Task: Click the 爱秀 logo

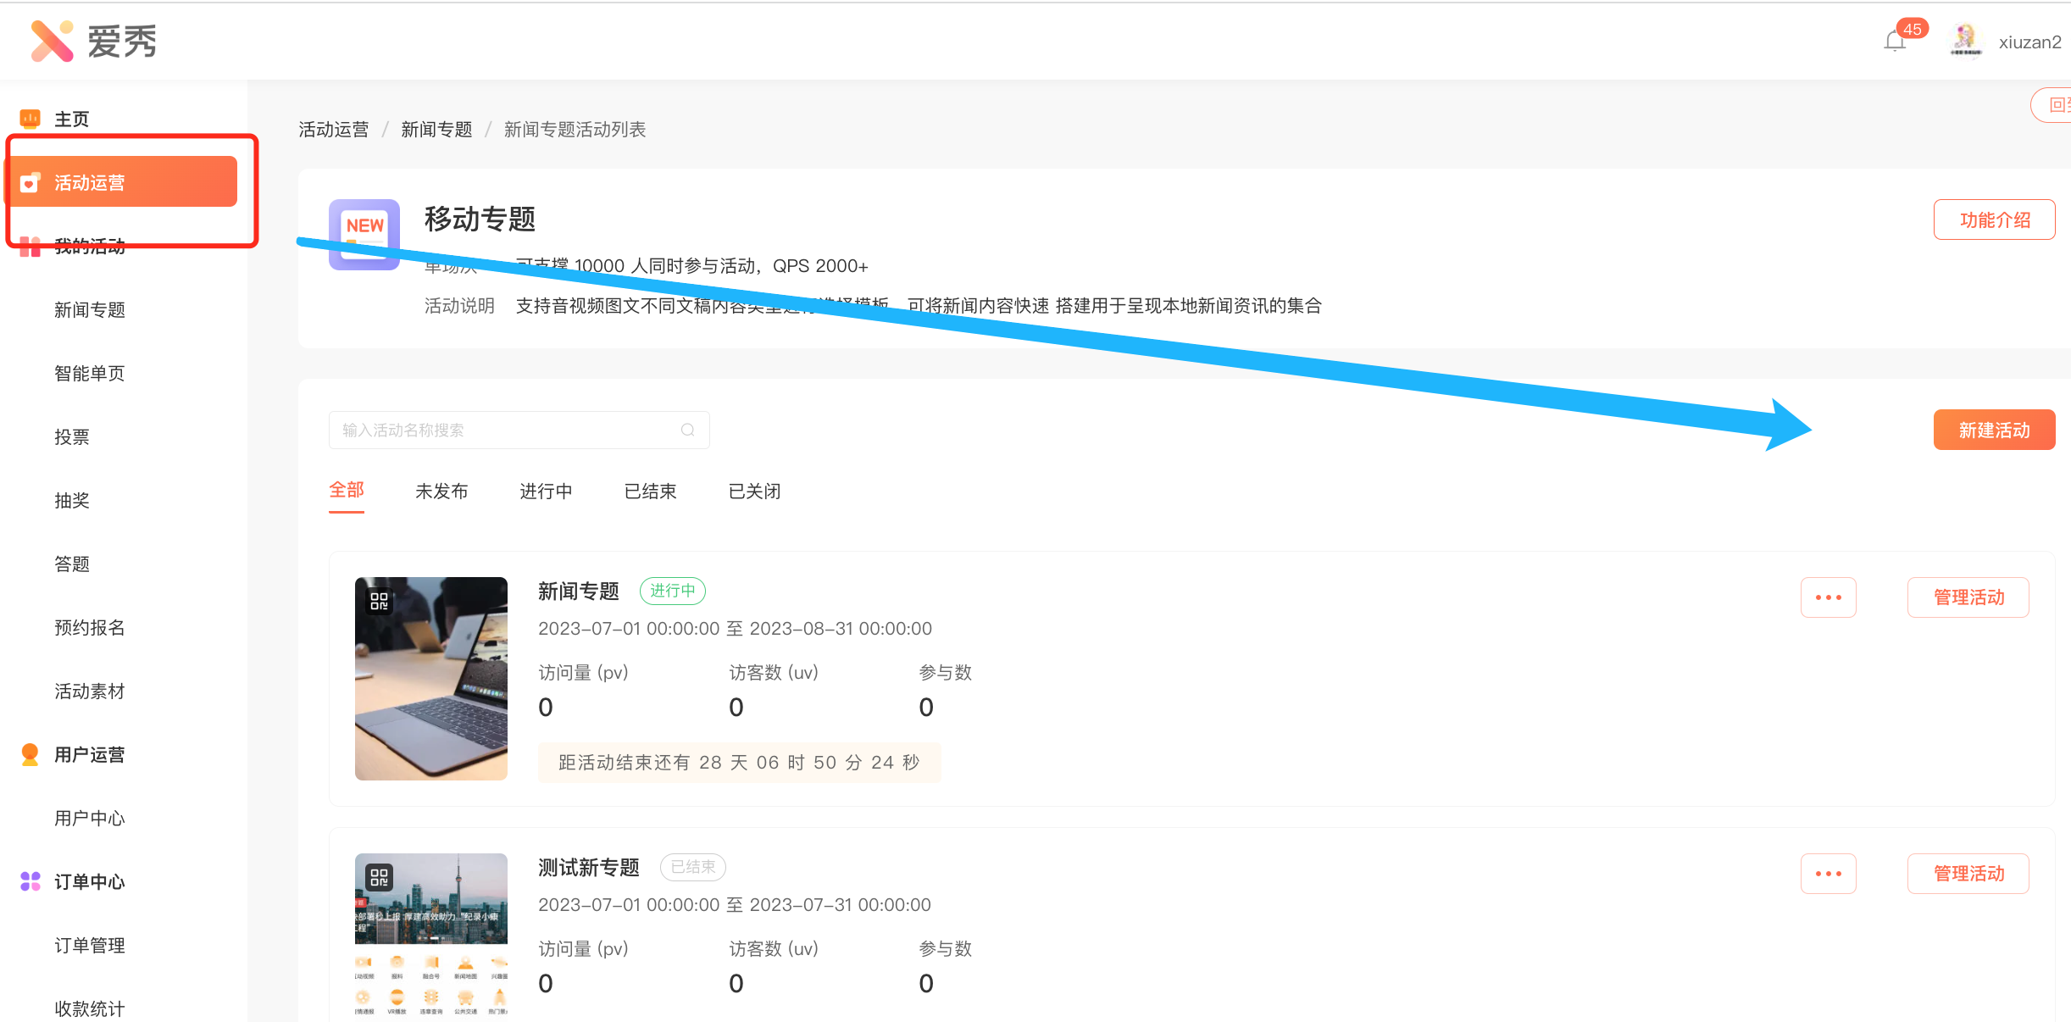Action: [93, 42]
